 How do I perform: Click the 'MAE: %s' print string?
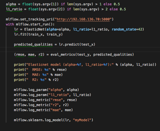coord(37,75)
